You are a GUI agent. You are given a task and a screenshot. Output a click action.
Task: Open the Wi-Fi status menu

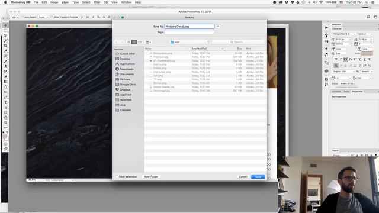point(321,2)
